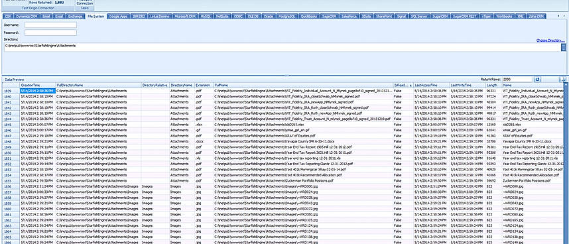Open the NetSuite tab

coord(223,17)
